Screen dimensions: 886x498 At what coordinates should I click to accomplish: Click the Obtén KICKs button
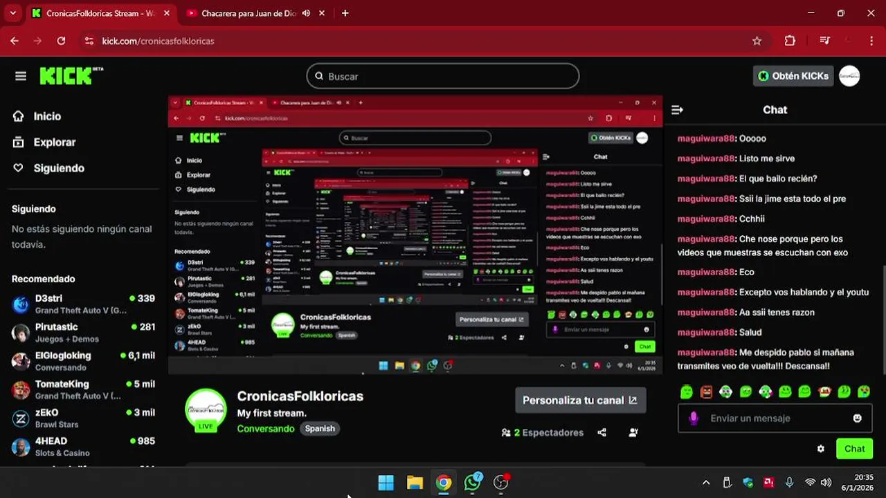tap(793, 76)
